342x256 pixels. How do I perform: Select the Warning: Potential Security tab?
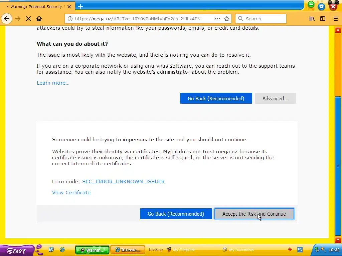pyautogui.click(x=37, y=7)
